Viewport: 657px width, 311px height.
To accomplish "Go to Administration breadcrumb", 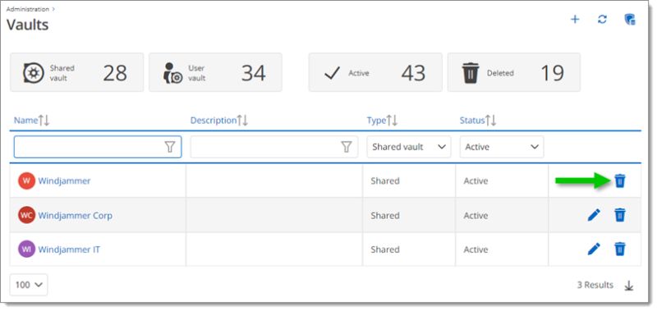I will pyautogui.click(x=28, y=9).
